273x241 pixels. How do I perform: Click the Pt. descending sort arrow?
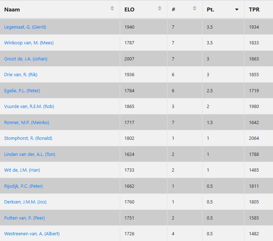coord(237,10)
